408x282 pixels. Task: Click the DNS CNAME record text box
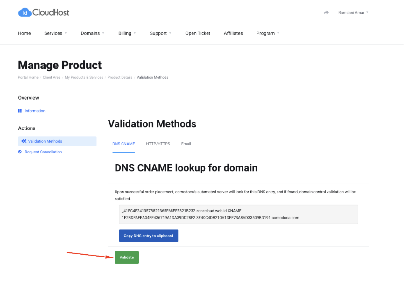[x=239, y=215]
